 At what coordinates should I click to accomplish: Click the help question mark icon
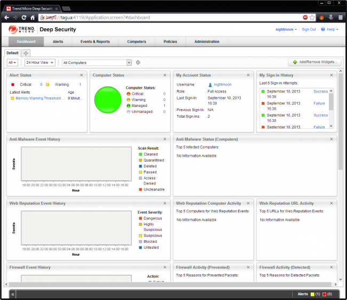click(323, 29)
